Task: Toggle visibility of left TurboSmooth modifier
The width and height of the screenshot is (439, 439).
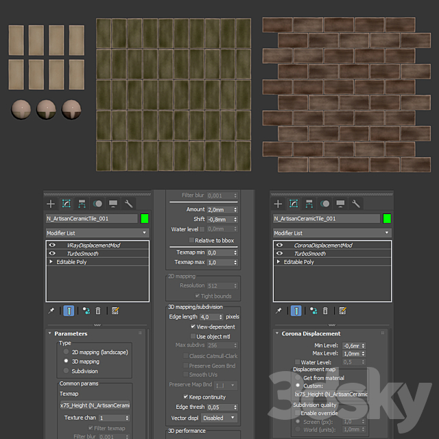Action: [52, 253]
